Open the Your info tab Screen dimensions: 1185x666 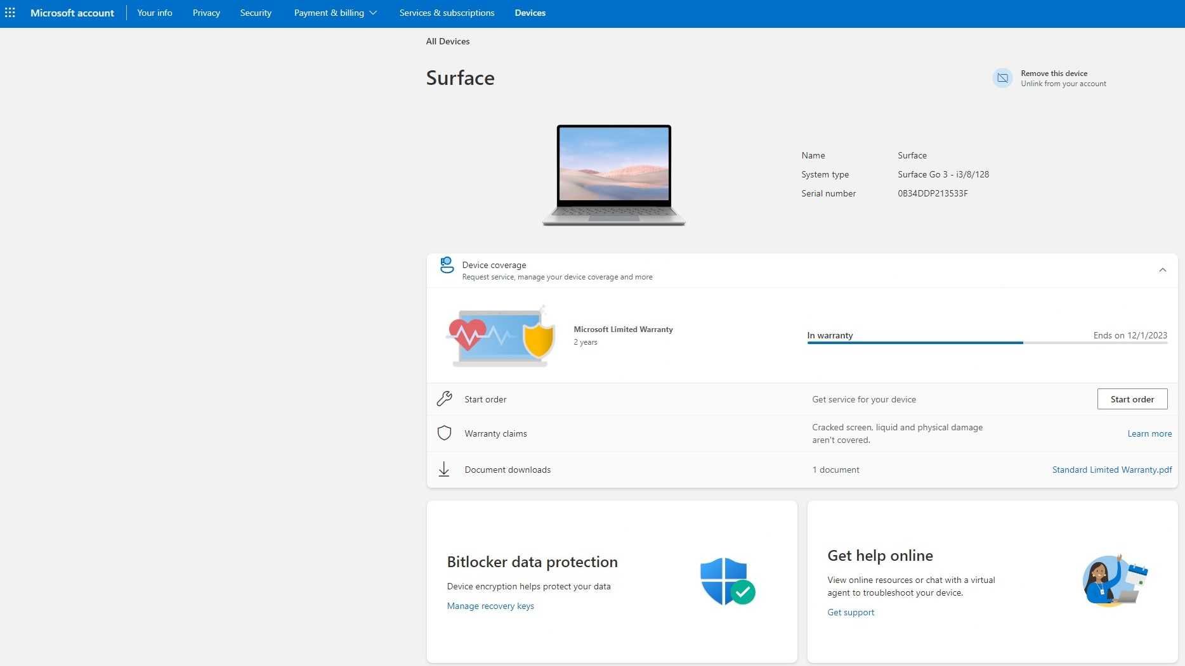coord(155,13)
